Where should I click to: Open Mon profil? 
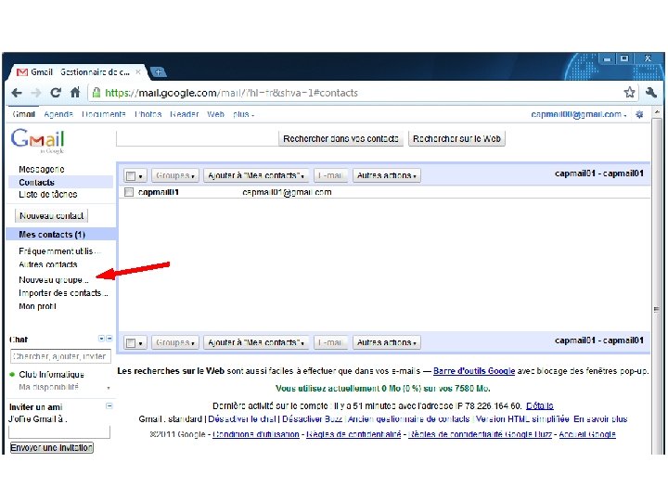point(37,306)
